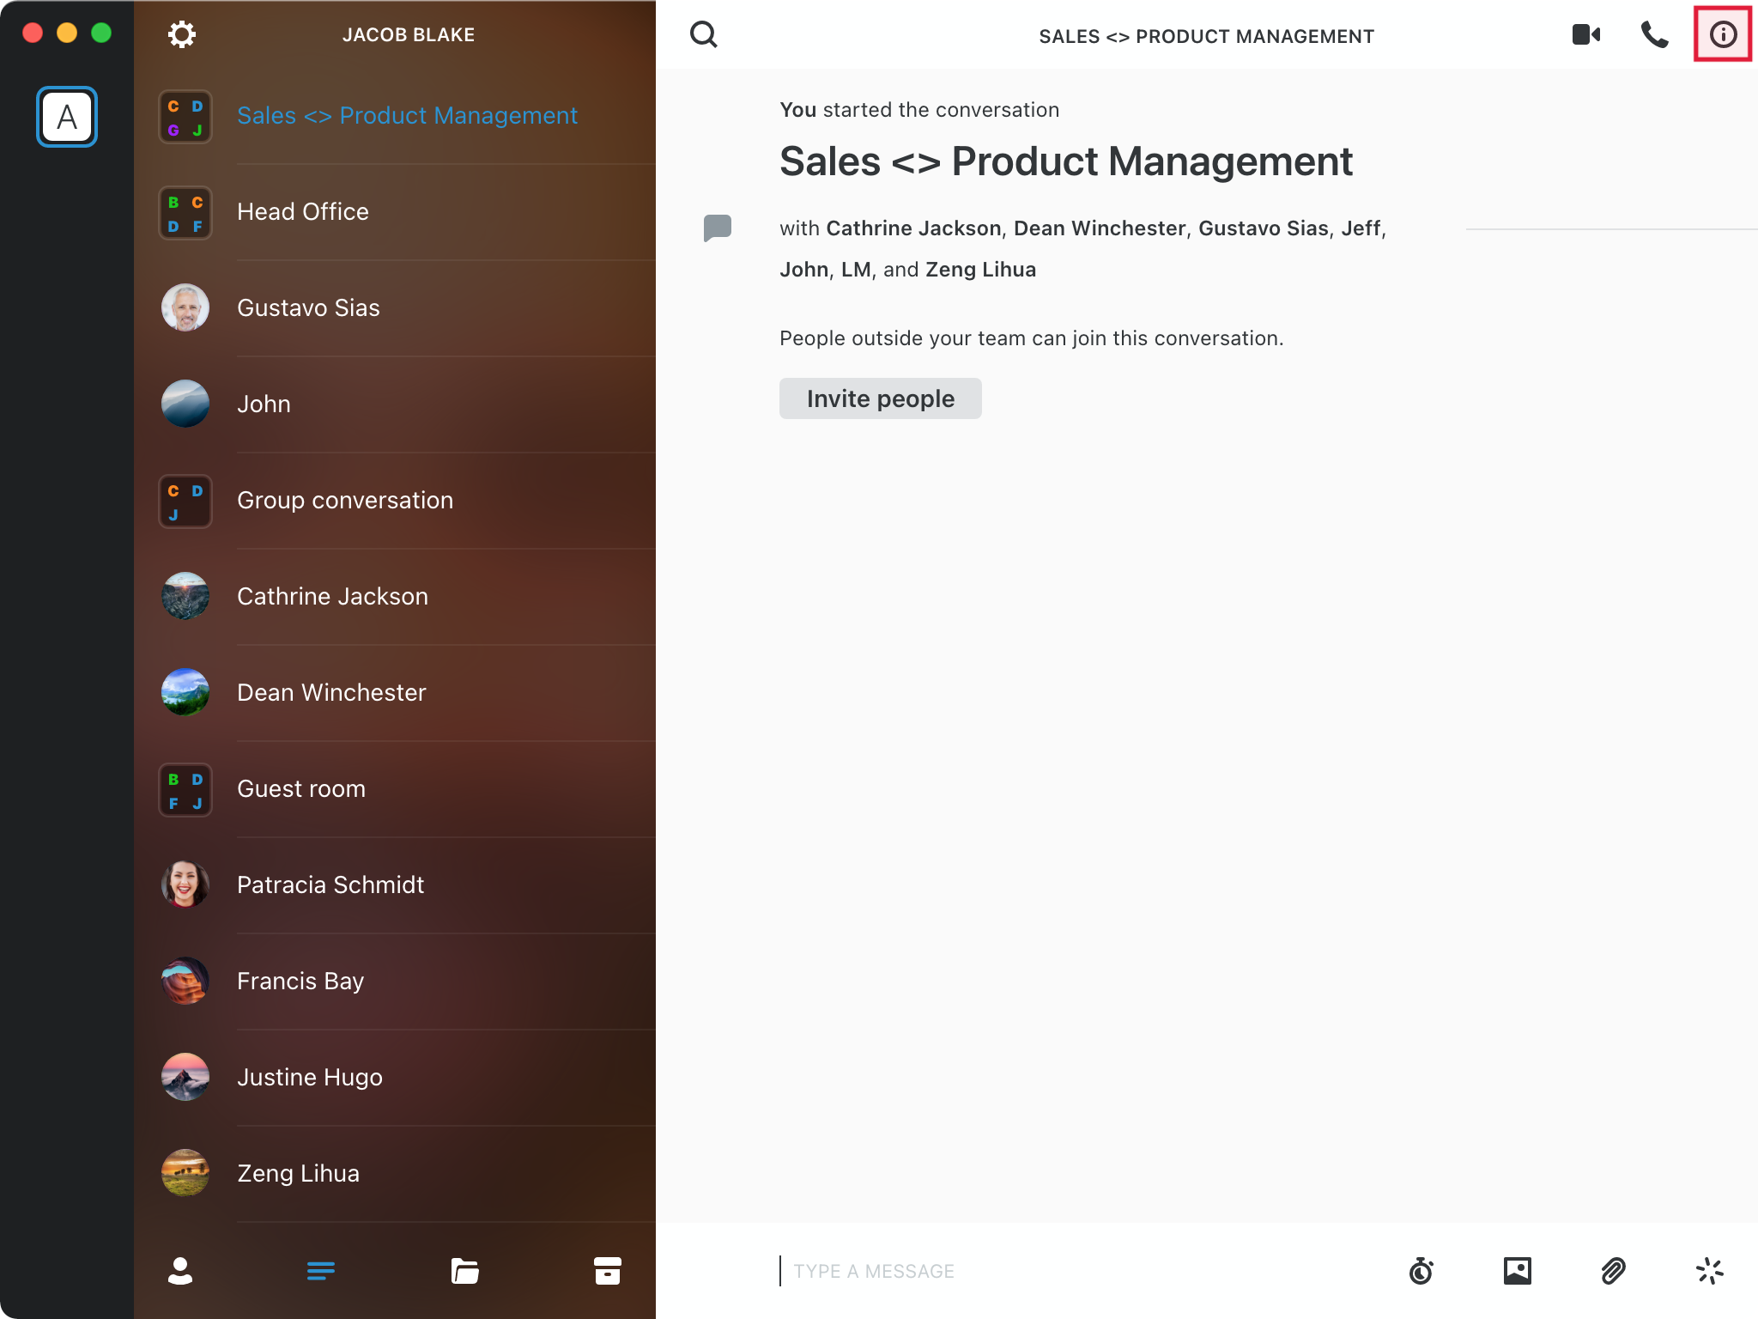Screen dimensions: 1758x1319
Task: Open search in conversation
Action: pyautogui.click(x=704, y=34)
